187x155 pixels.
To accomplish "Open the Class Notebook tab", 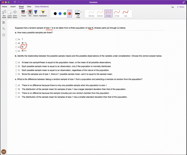I will [42, 7].
